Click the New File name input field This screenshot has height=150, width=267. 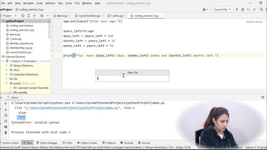coord(132,78)
